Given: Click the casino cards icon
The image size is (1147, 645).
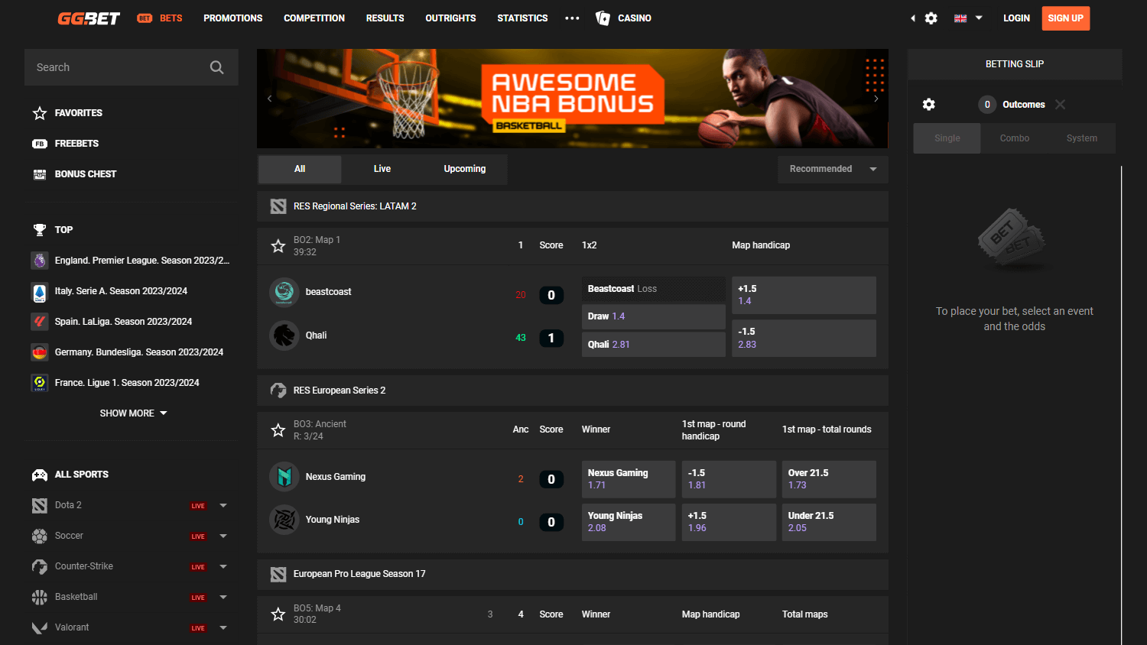Looking at the screenshot, I should pos(603,18).
